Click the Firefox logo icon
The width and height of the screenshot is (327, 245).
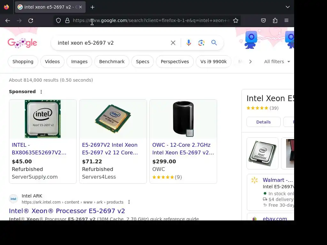click(x=6, y=7)
